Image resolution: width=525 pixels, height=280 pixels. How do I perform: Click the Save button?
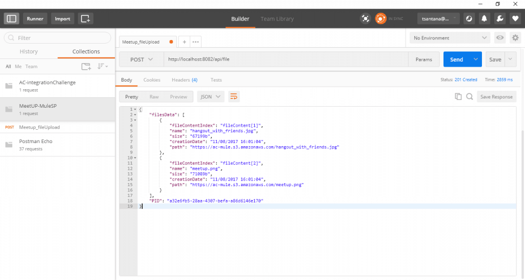pos(495,59)
